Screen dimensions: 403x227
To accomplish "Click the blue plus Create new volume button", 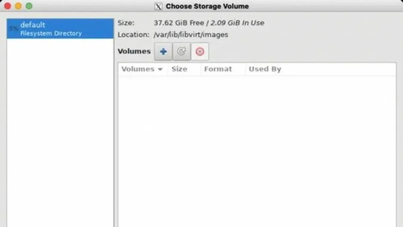I will pyautogui.click(x=163, y=51).
